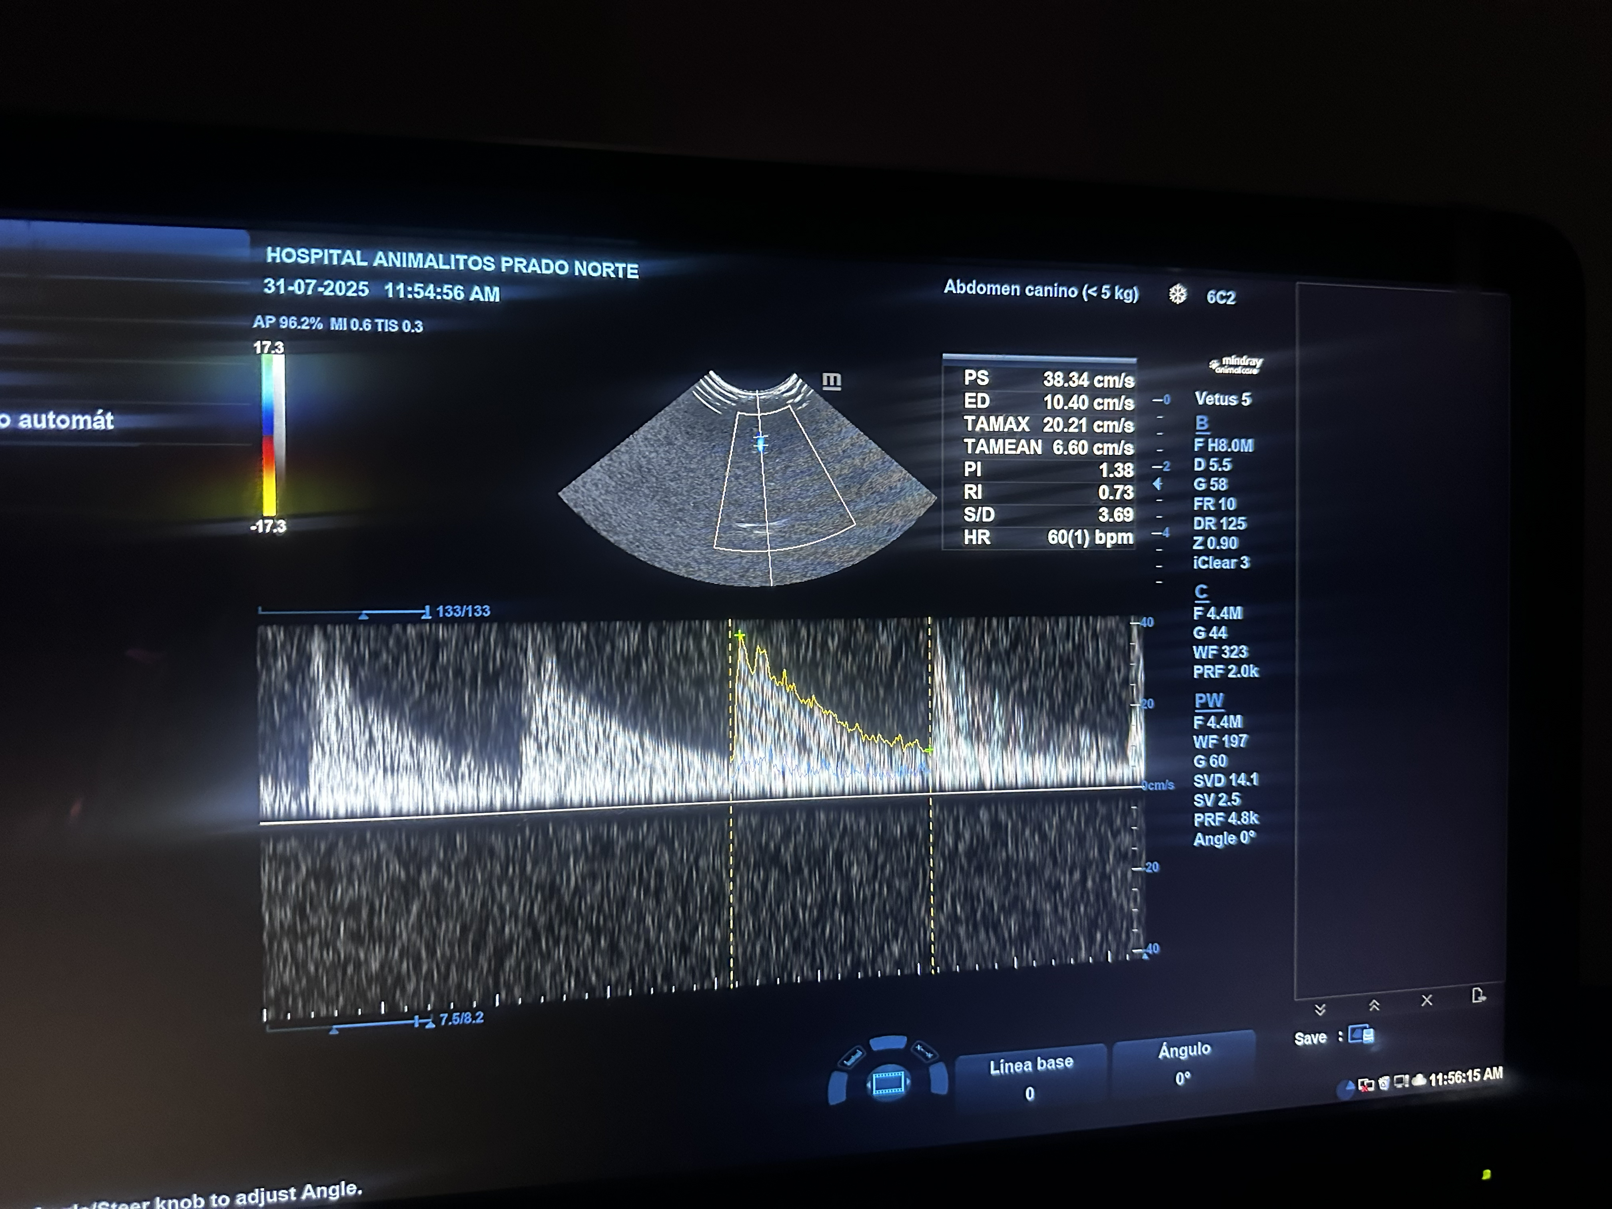Click the cine film-strip icon in the trackball widget
The height and width of the screenshot is (1209, 1612).
[888, 1083]
